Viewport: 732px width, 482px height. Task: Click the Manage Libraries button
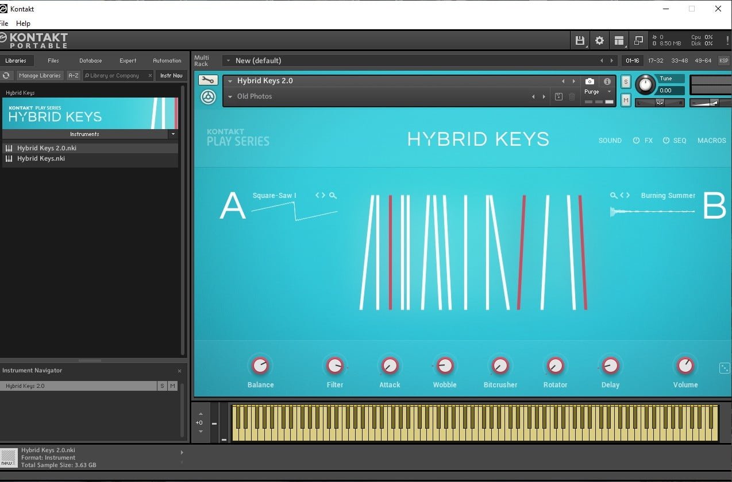(39, 75)
